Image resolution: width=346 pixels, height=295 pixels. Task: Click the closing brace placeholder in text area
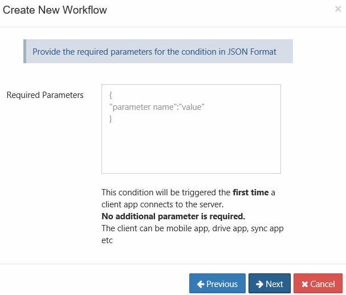tap(111, 119)
